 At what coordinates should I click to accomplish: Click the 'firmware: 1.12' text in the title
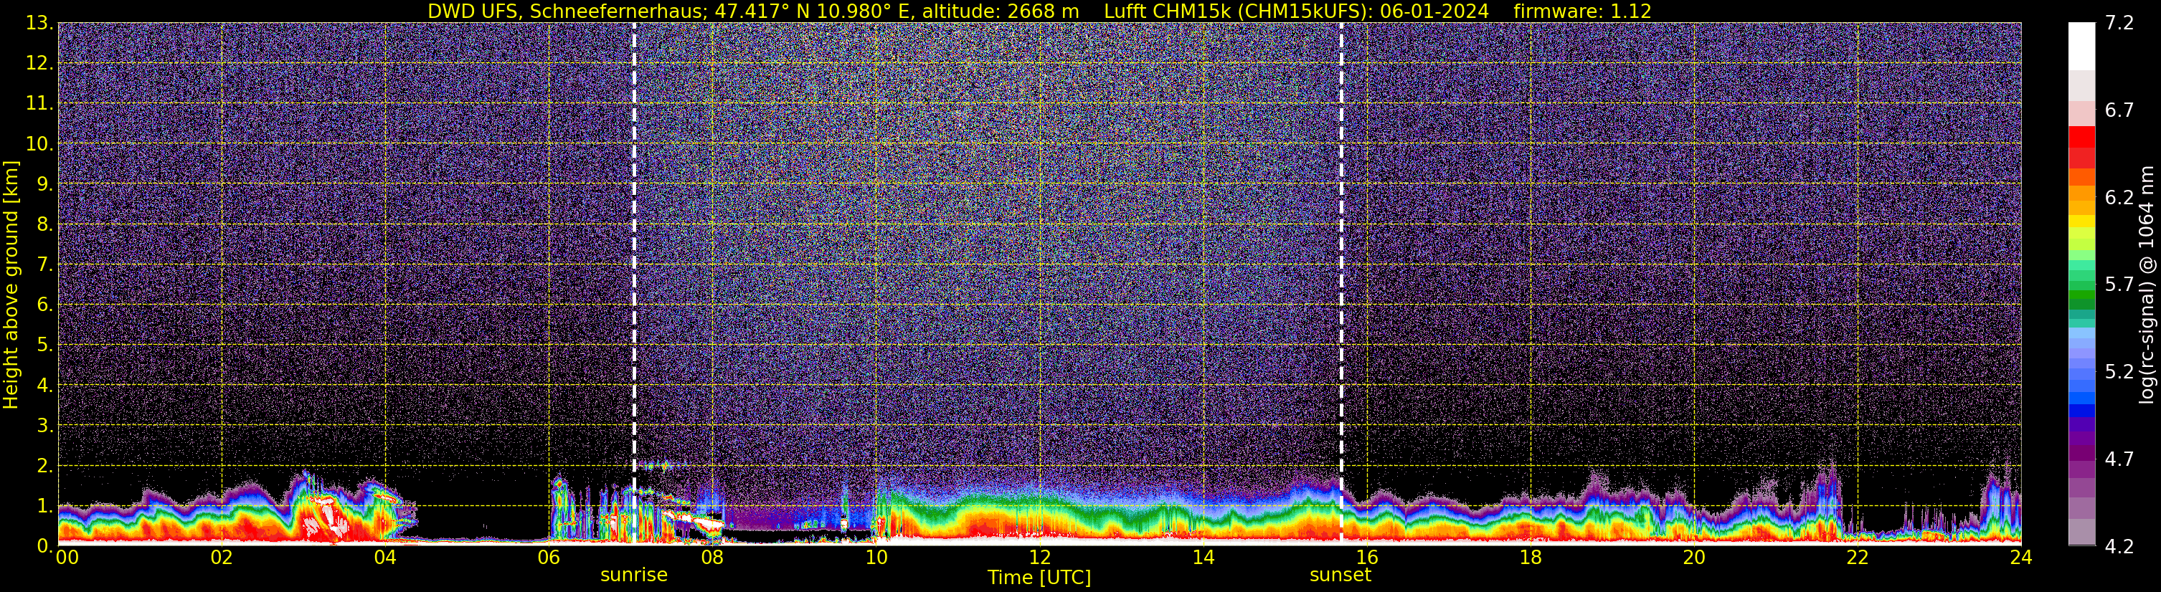[1582, 11]
